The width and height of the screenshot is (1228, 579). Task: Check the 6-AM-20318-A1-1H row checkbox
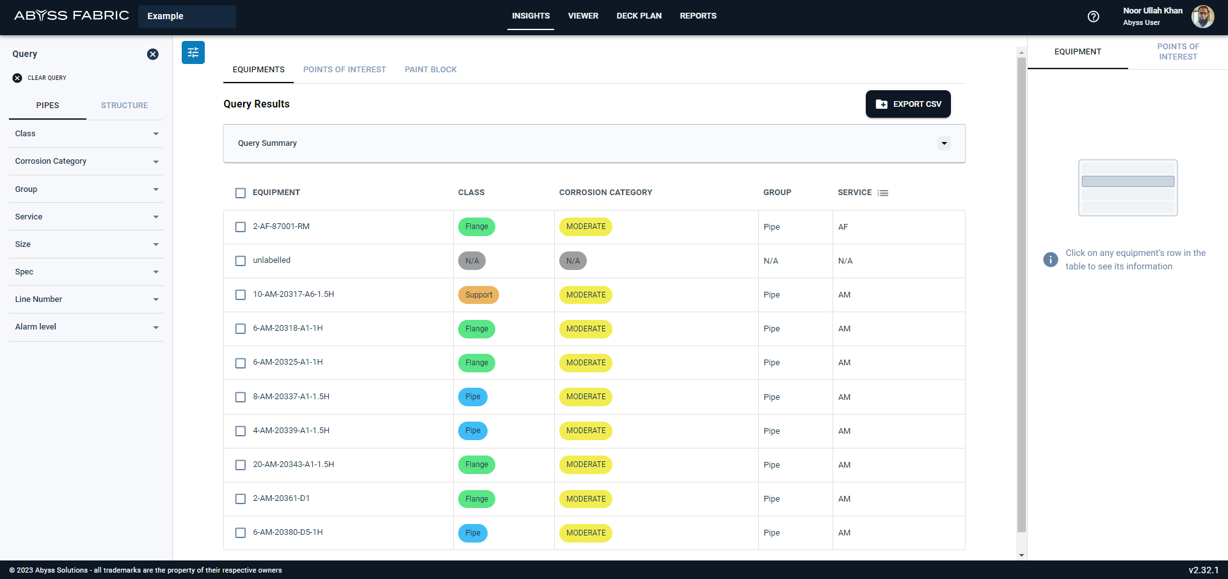[x=241, y=329]
